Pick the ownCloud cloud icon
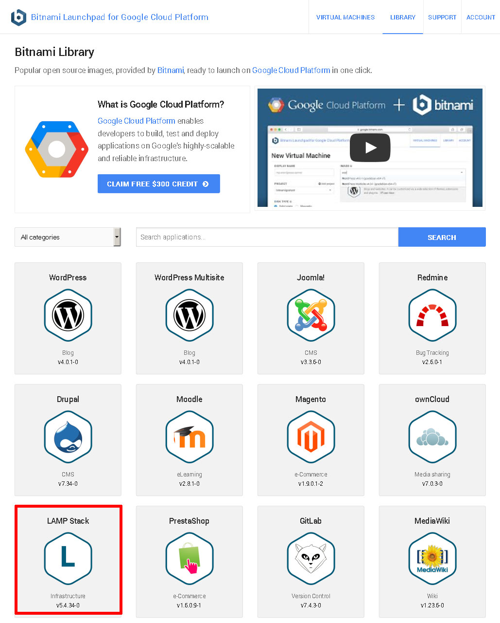This screenshot has width=500, height=623. [432, 437]
